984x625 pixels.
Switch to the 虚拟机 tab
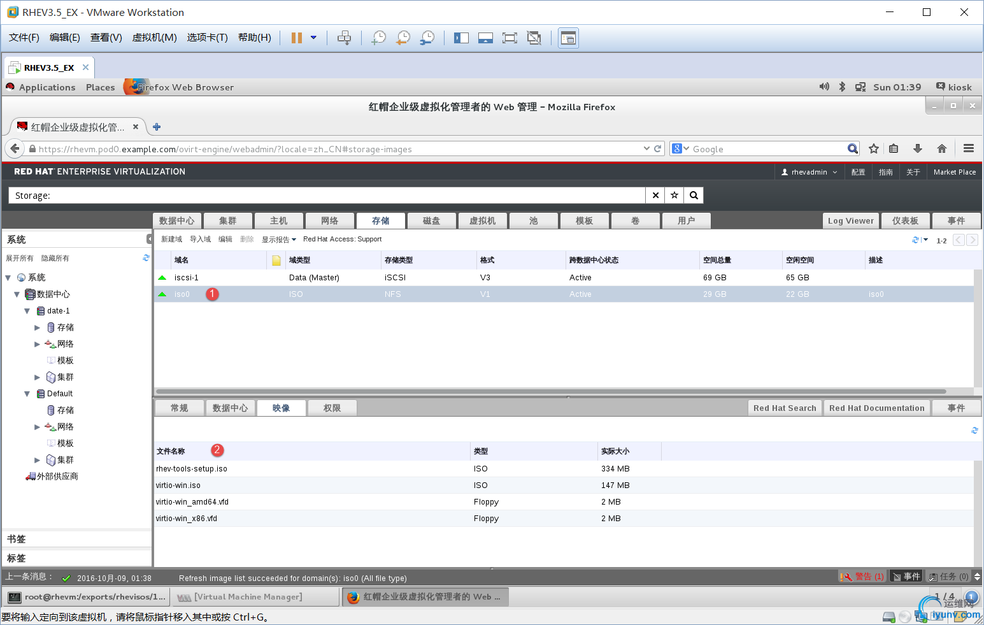click(483, 220)
